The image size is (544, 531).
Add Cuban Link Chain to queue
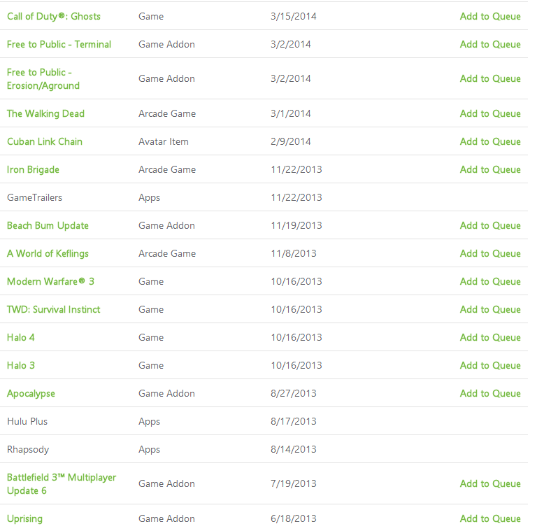pyautogui.click(x=490, y=141)
